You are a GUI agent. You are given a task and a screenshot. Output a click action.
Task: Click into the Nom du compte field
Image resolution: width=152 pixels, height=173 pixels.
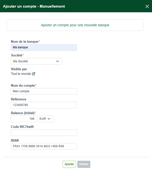pos(44,91)
